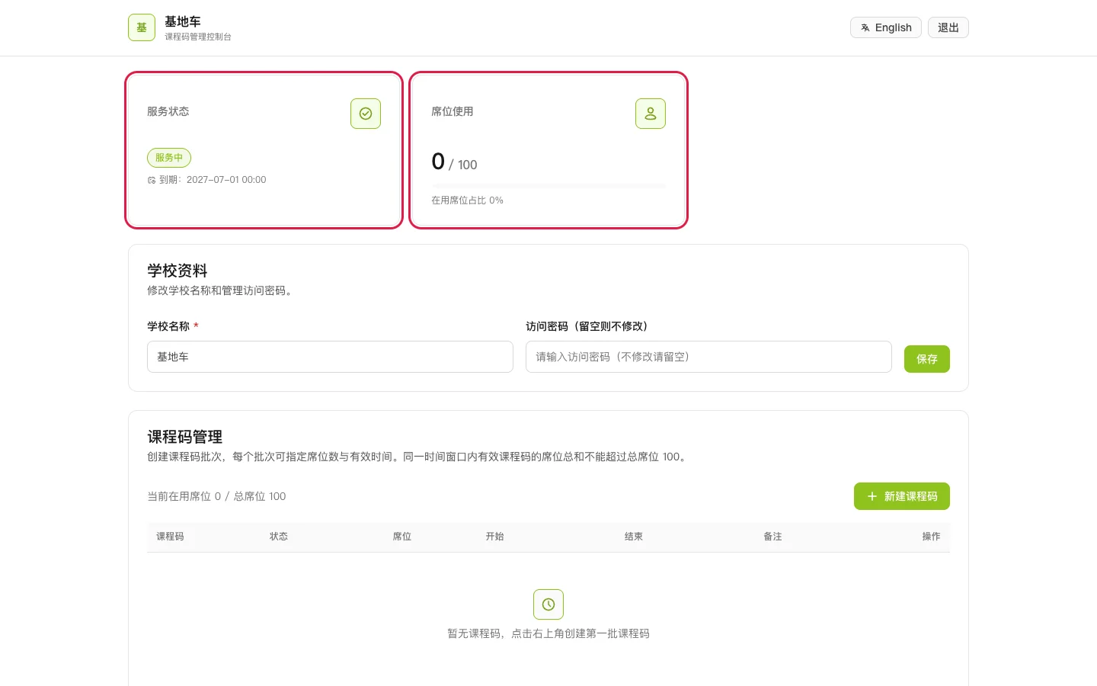Image resolution: width=1097 pixels, height=686 pixels.
Task: Click the 0 / 100 seat count
Action: (454, 162)
